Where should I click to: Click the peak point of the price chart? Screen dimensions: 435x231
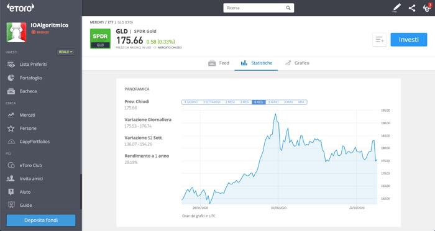pos(275,114)
